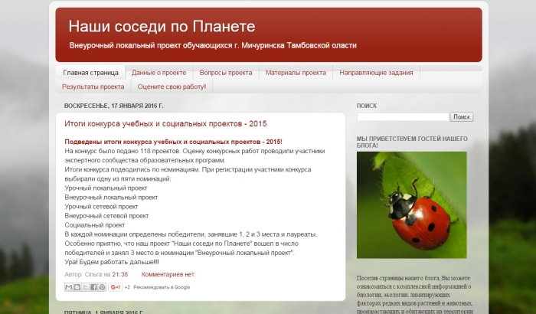
Task: Open the Оцените свою работу! tab
Action: click(x=172, y=87)
